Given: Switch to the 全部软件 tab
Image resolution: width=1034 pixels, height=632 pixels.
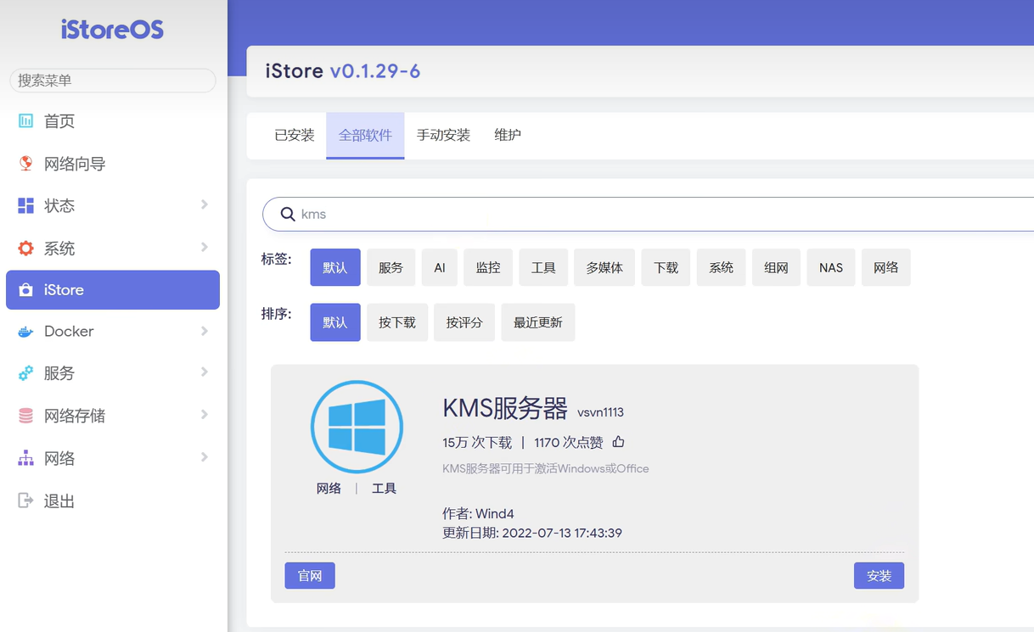Looking at the screenshot, I should (365, 136).
